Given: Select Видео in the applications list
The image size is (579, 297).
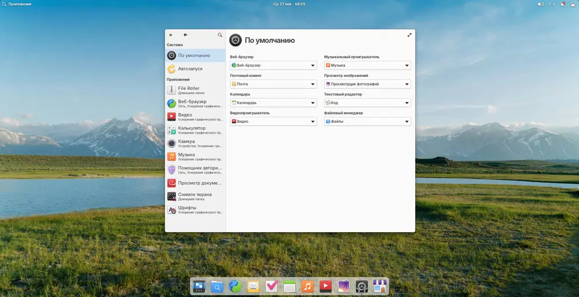Looking at the screenshot, I should click(x=195, y=117).
